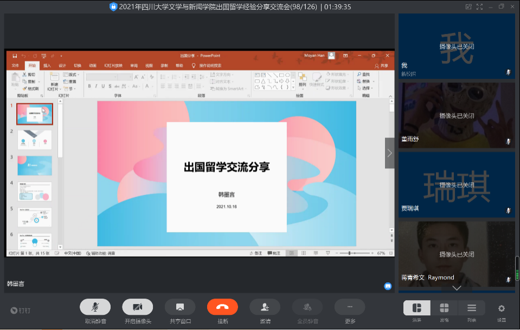The height and width of the screenshot is (330, 520).
Task: Show more participants via the down chevron
Action: 457,288
